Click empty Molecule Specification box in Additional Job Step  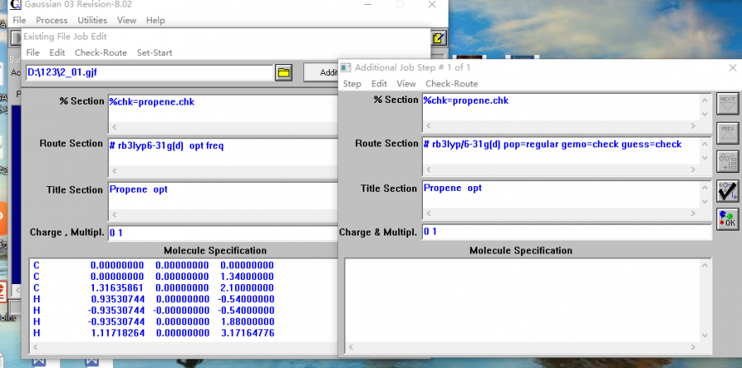pyautogui.click(x=523, y=300)
